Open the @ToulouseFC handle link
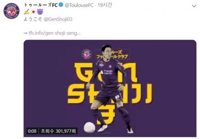Viewport: 200px width, 139px height. [79, 5]
